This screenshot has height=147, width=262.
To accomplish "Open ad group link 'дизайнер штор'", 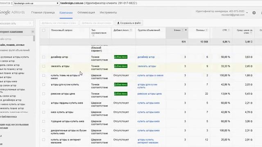I will (146, 57).
